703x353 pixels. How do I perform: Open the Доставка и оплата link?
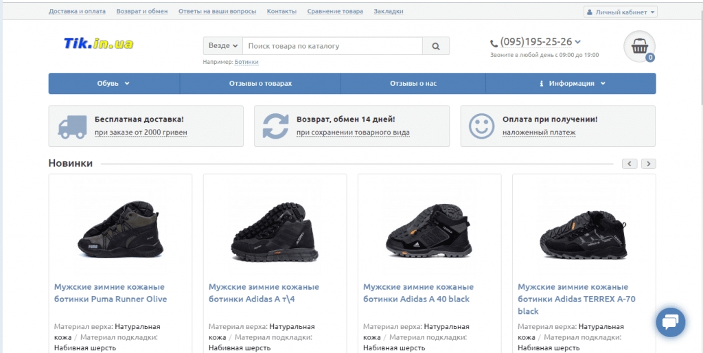tap(77, 11)
